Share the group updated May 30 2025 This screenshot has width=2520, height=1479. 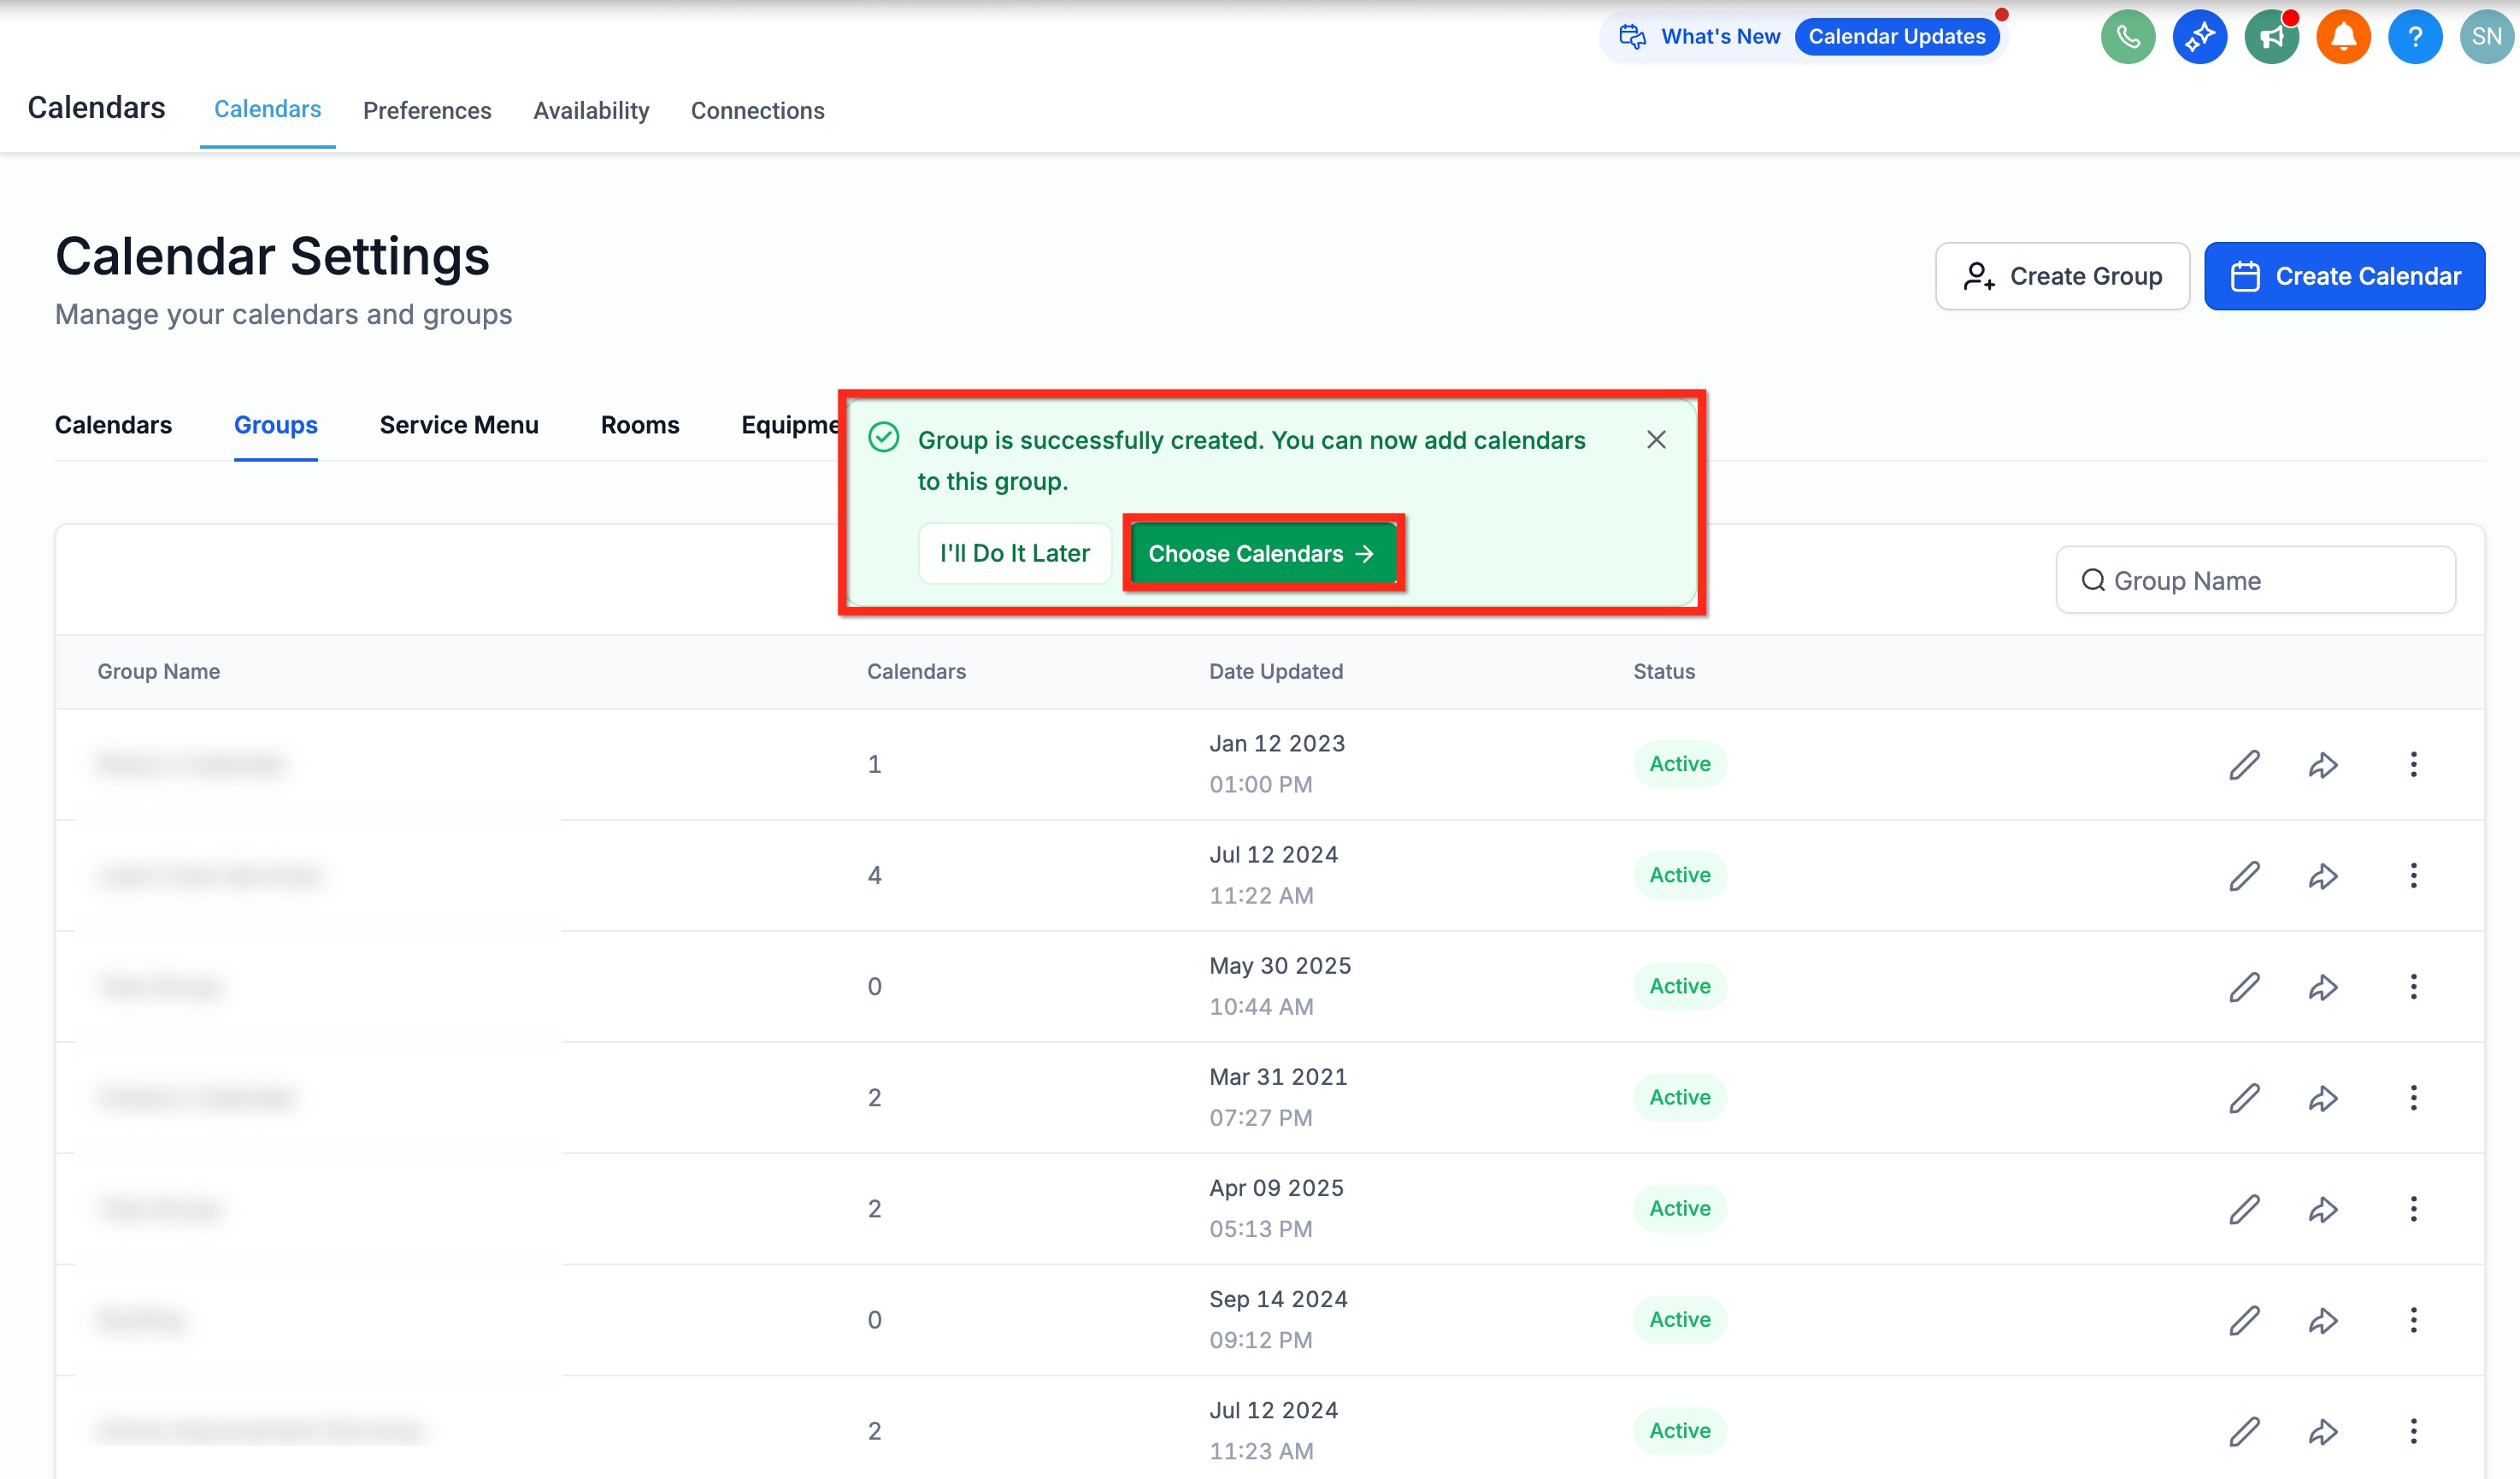pos(2322,987)
